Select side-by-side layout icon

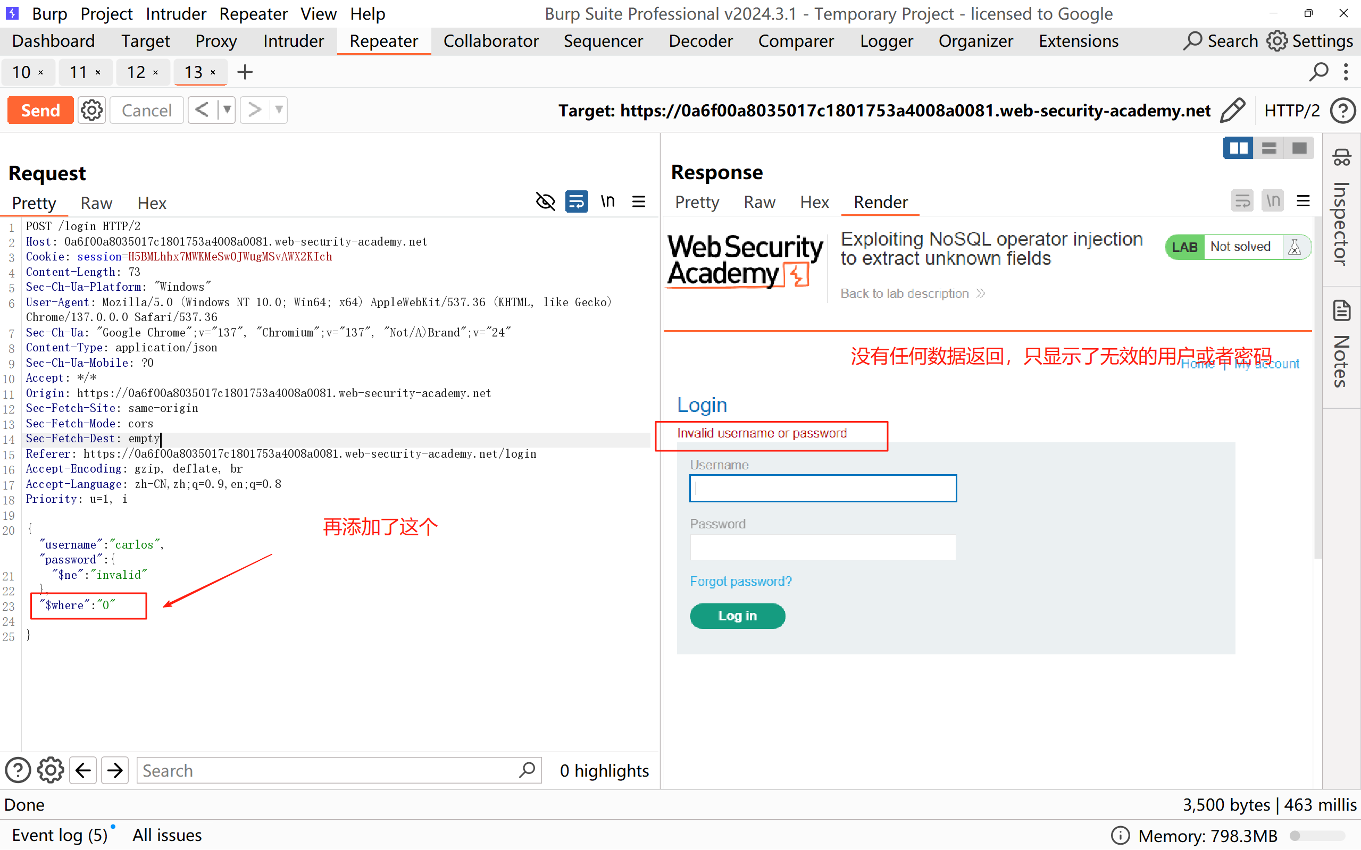pos(1238,148)
